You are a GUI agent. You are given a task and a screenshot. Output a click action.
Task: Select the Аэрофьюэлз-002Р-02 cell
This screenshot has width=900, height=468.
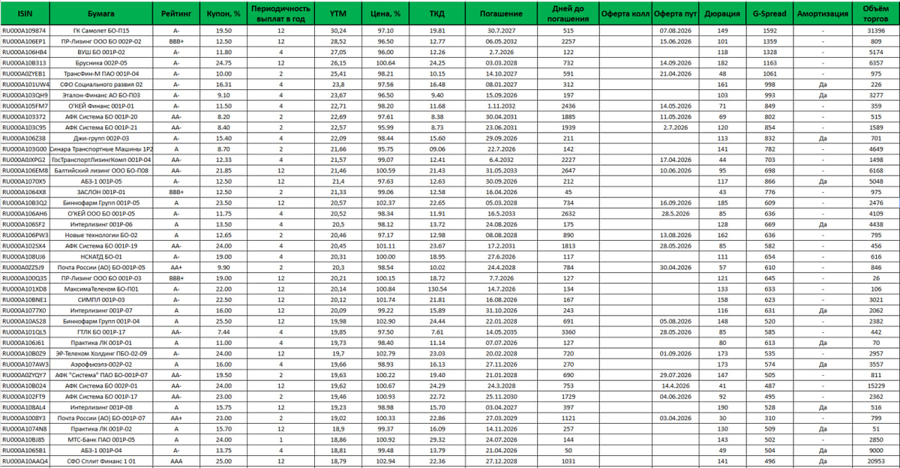click(x=101, y=365)
